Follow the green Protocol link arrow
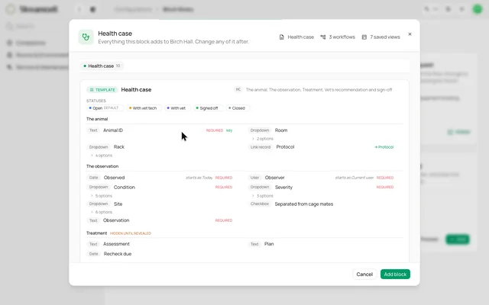 [384, 147]
